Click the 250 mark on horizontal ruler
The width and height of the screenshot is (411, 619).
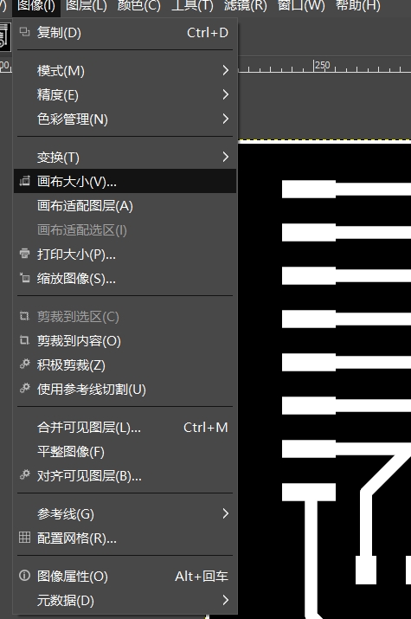322,66
